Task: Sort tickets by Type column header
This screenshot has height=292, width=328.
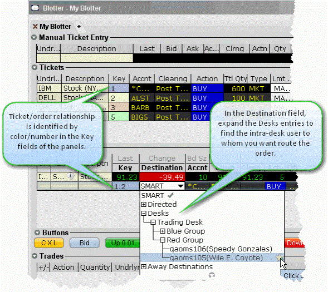Action: point(259,79)
